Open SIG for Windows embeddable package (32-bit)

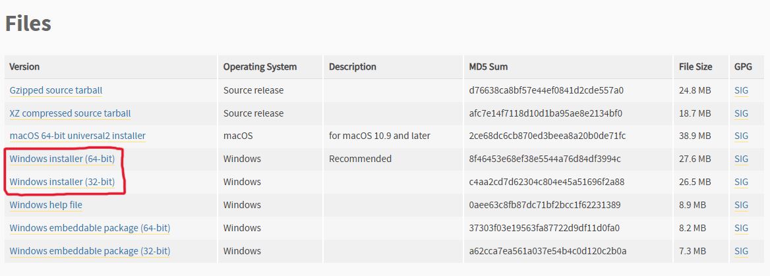[741, 251]
